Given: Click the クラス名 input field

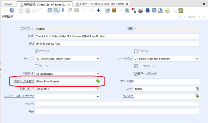Looking at the screenshot, I should [117, 104].
